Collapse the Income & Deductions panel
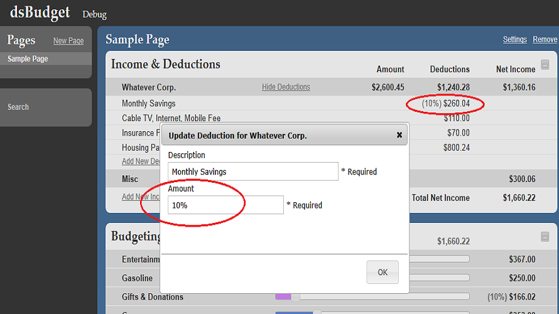The height and width of the screenshot is (314, 559). (x=545, y=65)
